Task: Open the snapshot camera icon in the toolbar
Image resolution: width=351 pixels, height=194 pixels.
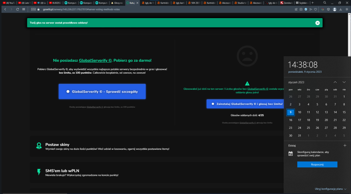Action: pos(301,9)
